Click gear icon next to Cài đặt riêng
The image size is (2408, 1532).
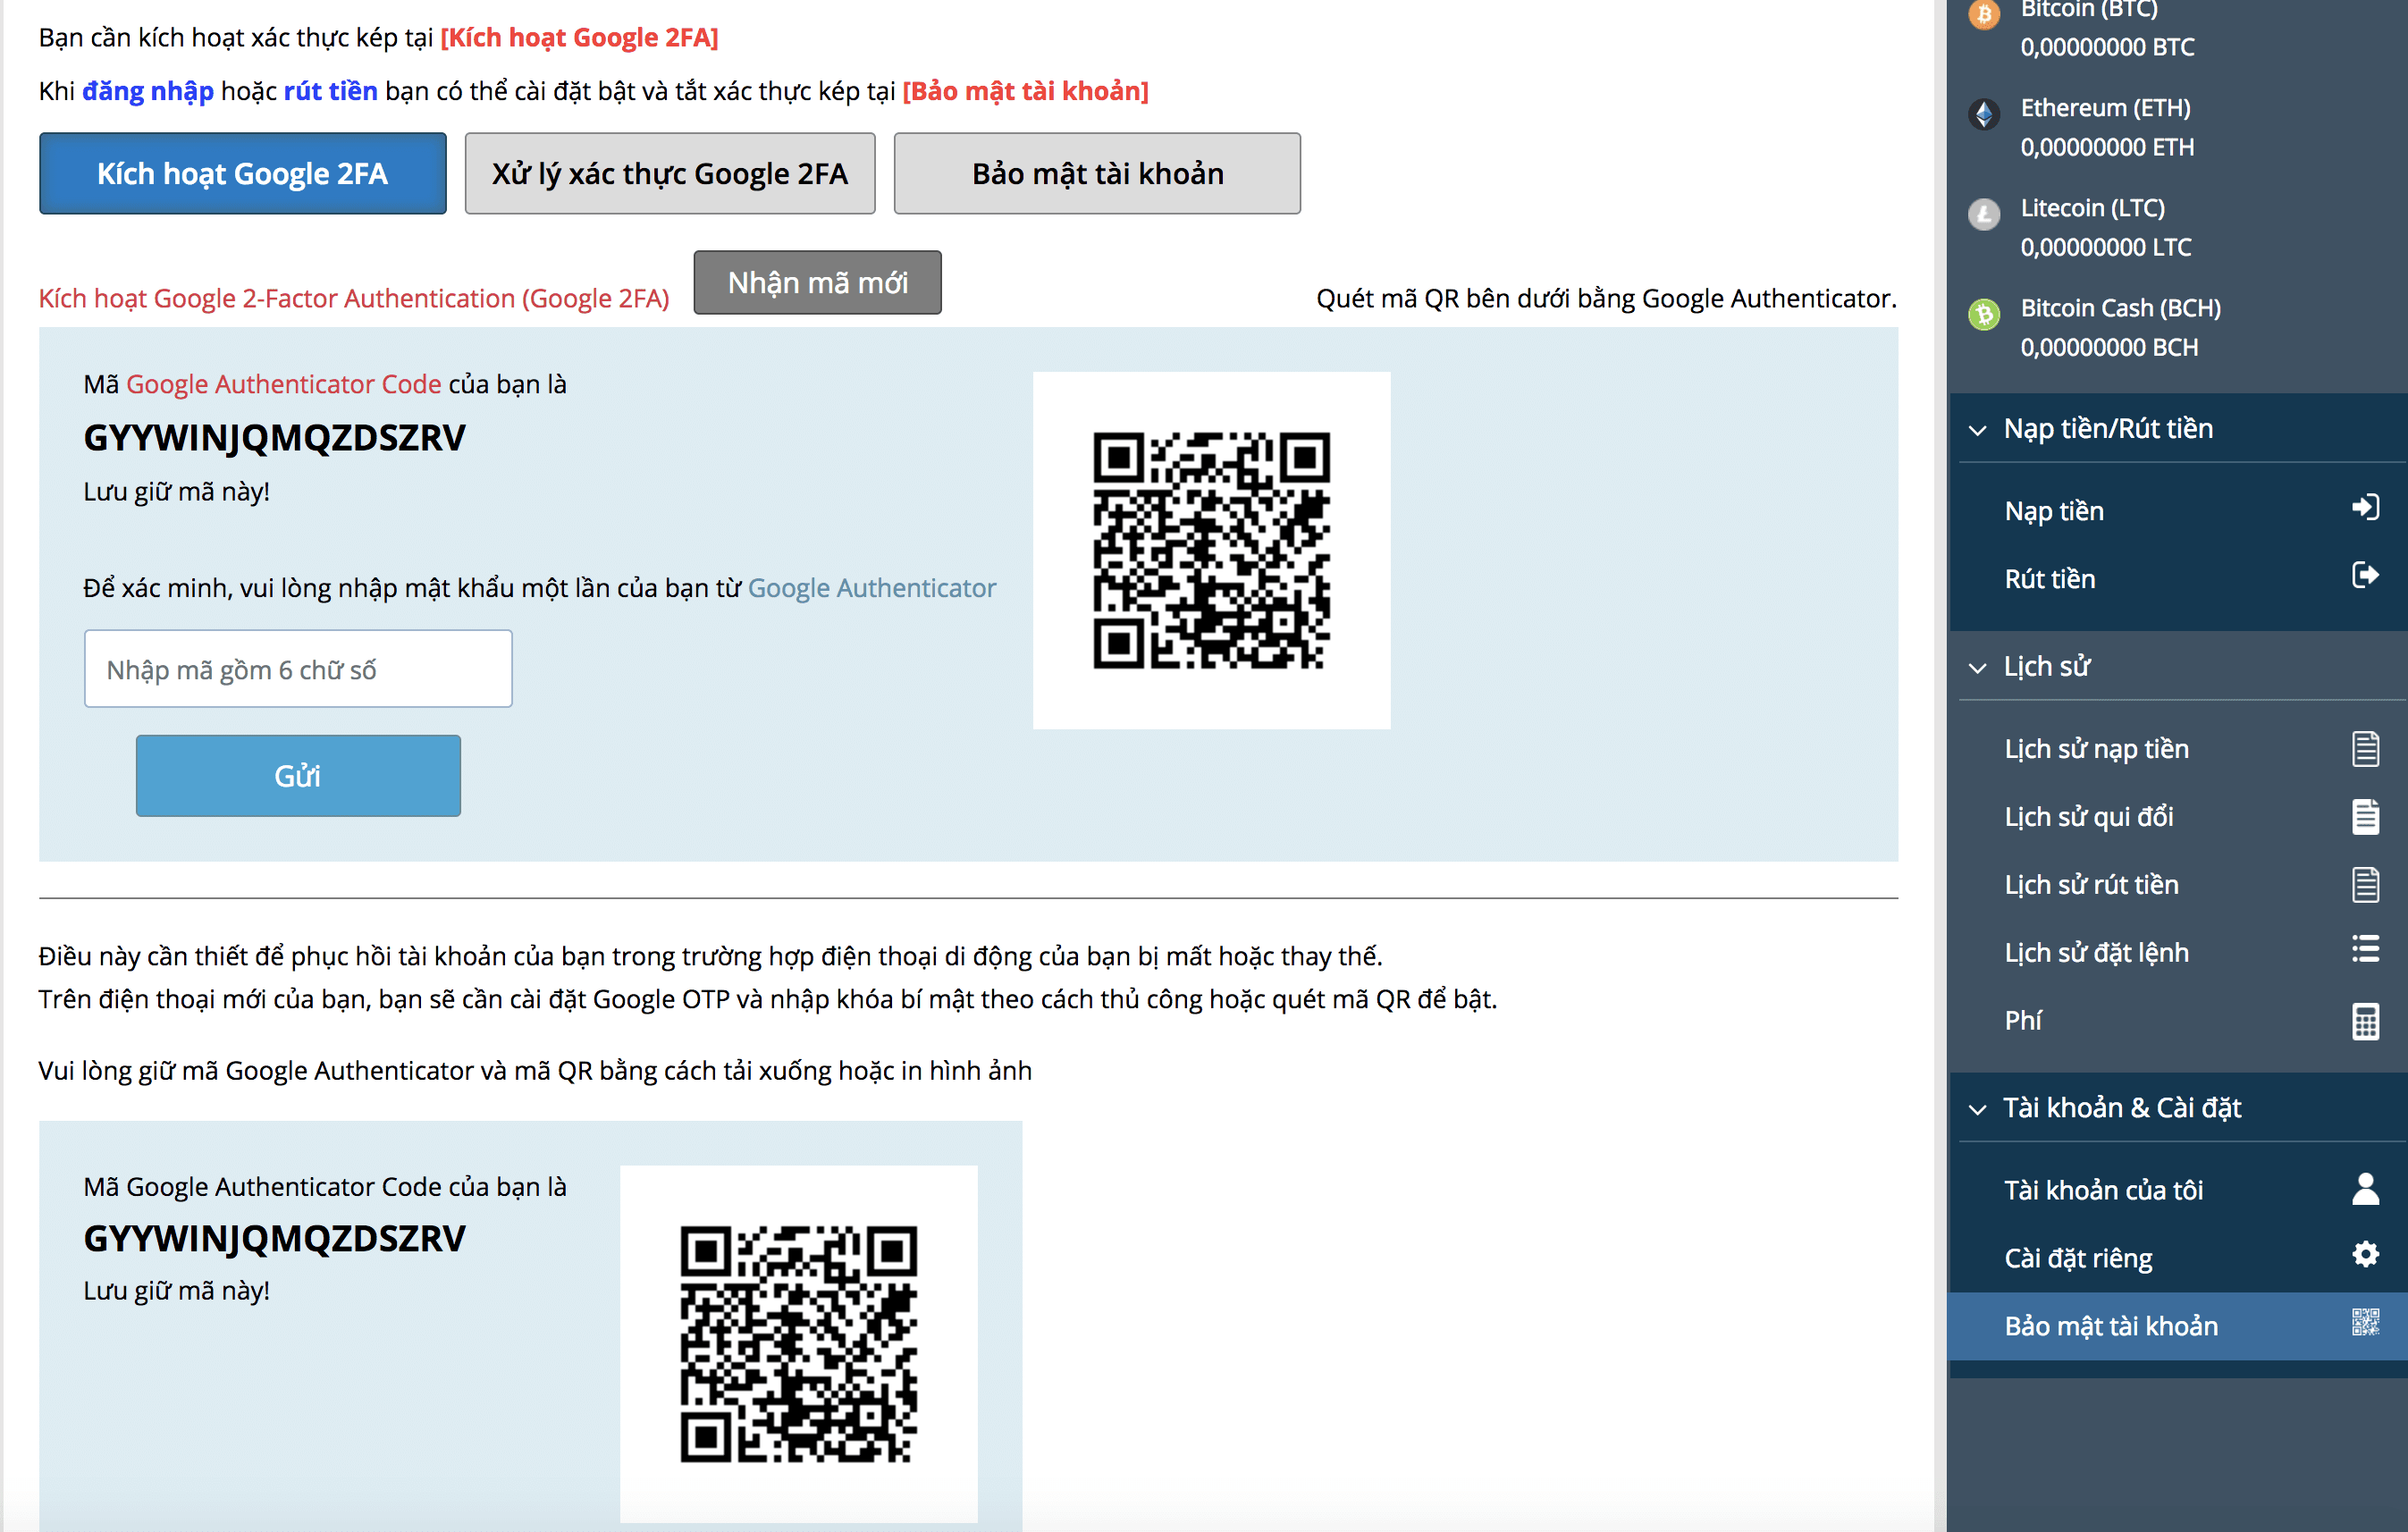pyautogui.click(x=2365, y=1254)
